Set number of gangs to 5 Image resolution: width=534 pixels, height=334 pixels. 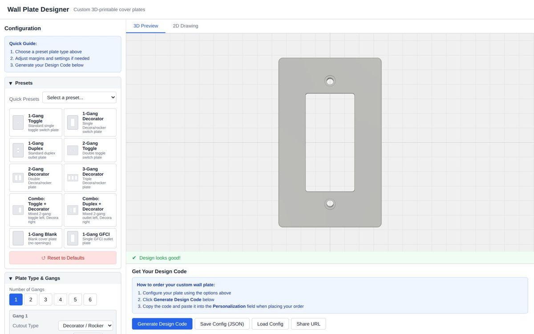pos(75,300)
